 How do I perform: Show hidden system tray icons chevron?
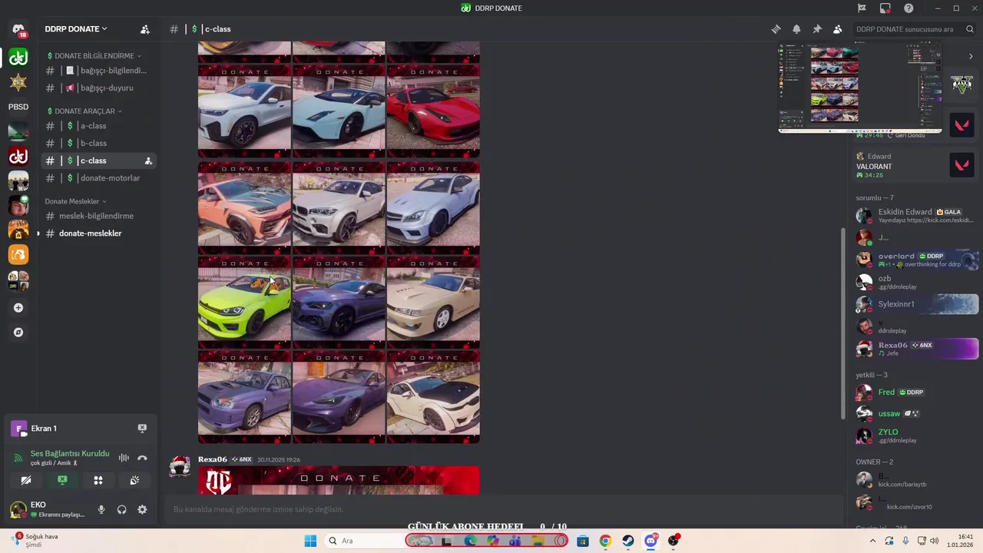click(x=872, y=541)
